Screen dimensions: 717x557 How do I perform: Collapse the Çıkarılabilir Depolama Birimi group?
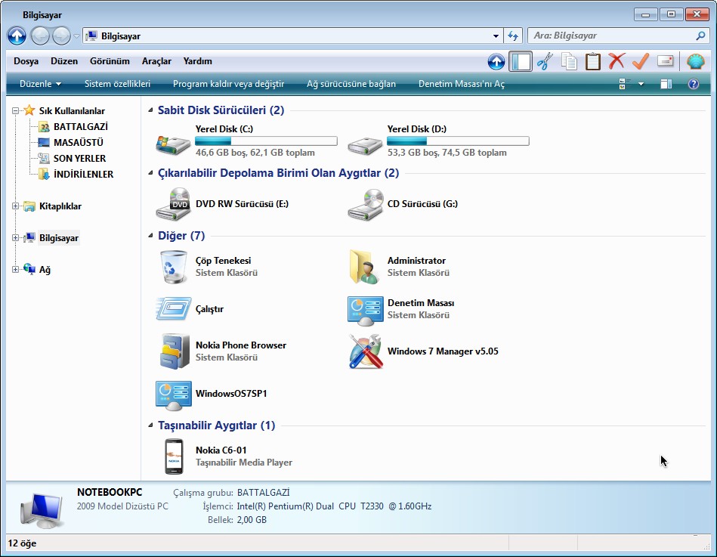[x=150, y=173]
